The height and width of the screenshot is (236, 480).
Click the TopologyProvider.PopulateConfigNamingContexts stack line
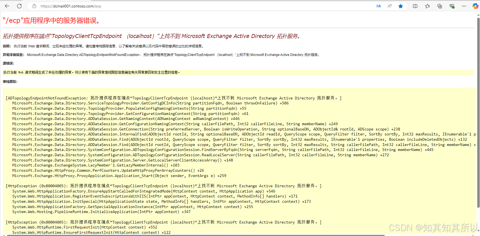click(129, 108)
